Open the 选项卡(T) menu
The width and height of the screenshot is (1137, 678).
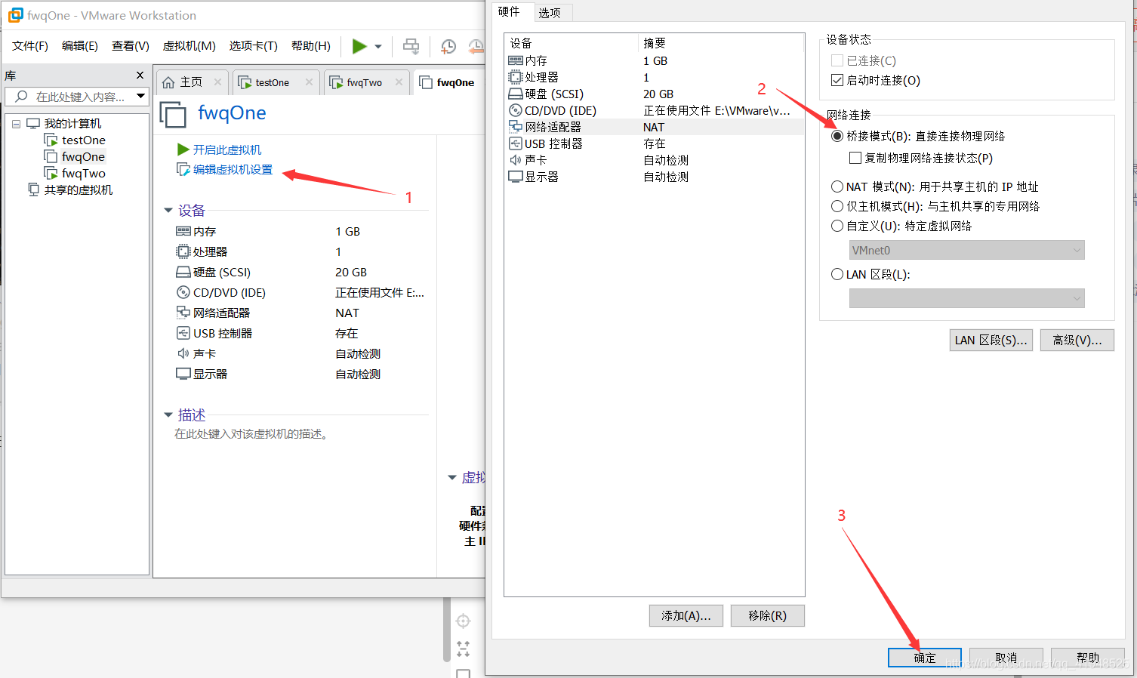coord(254,46)
